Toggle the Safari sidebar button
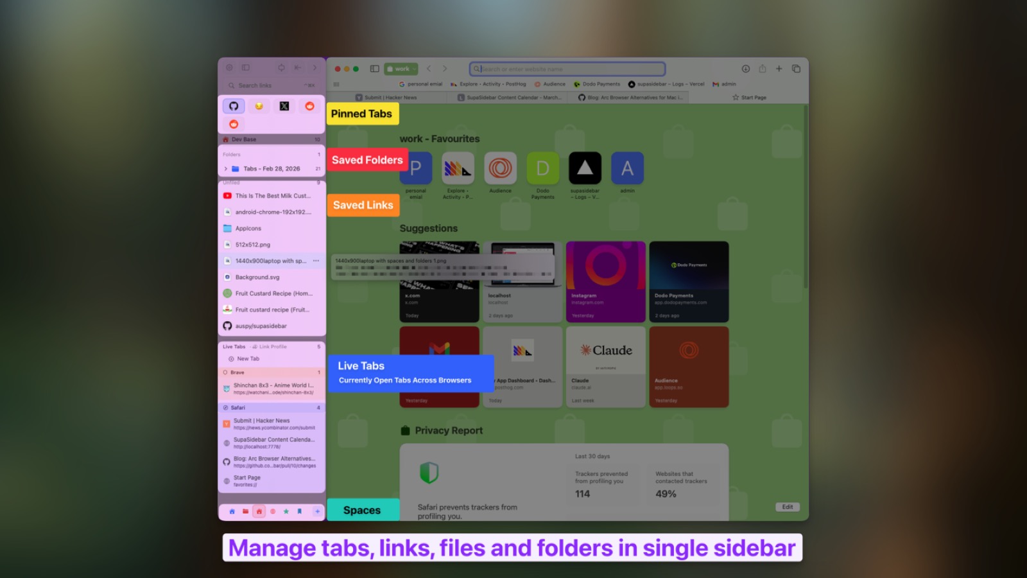The width and height of the screenshot is (1027, 578). tap(374, 69)
